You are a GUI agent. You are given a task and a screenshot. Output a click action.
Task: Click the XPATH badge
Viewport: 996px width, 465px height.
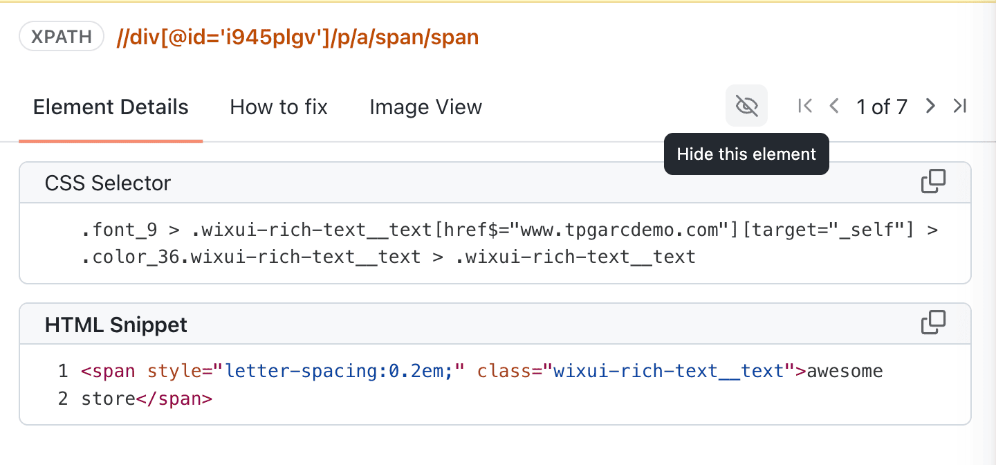point(61,36)
